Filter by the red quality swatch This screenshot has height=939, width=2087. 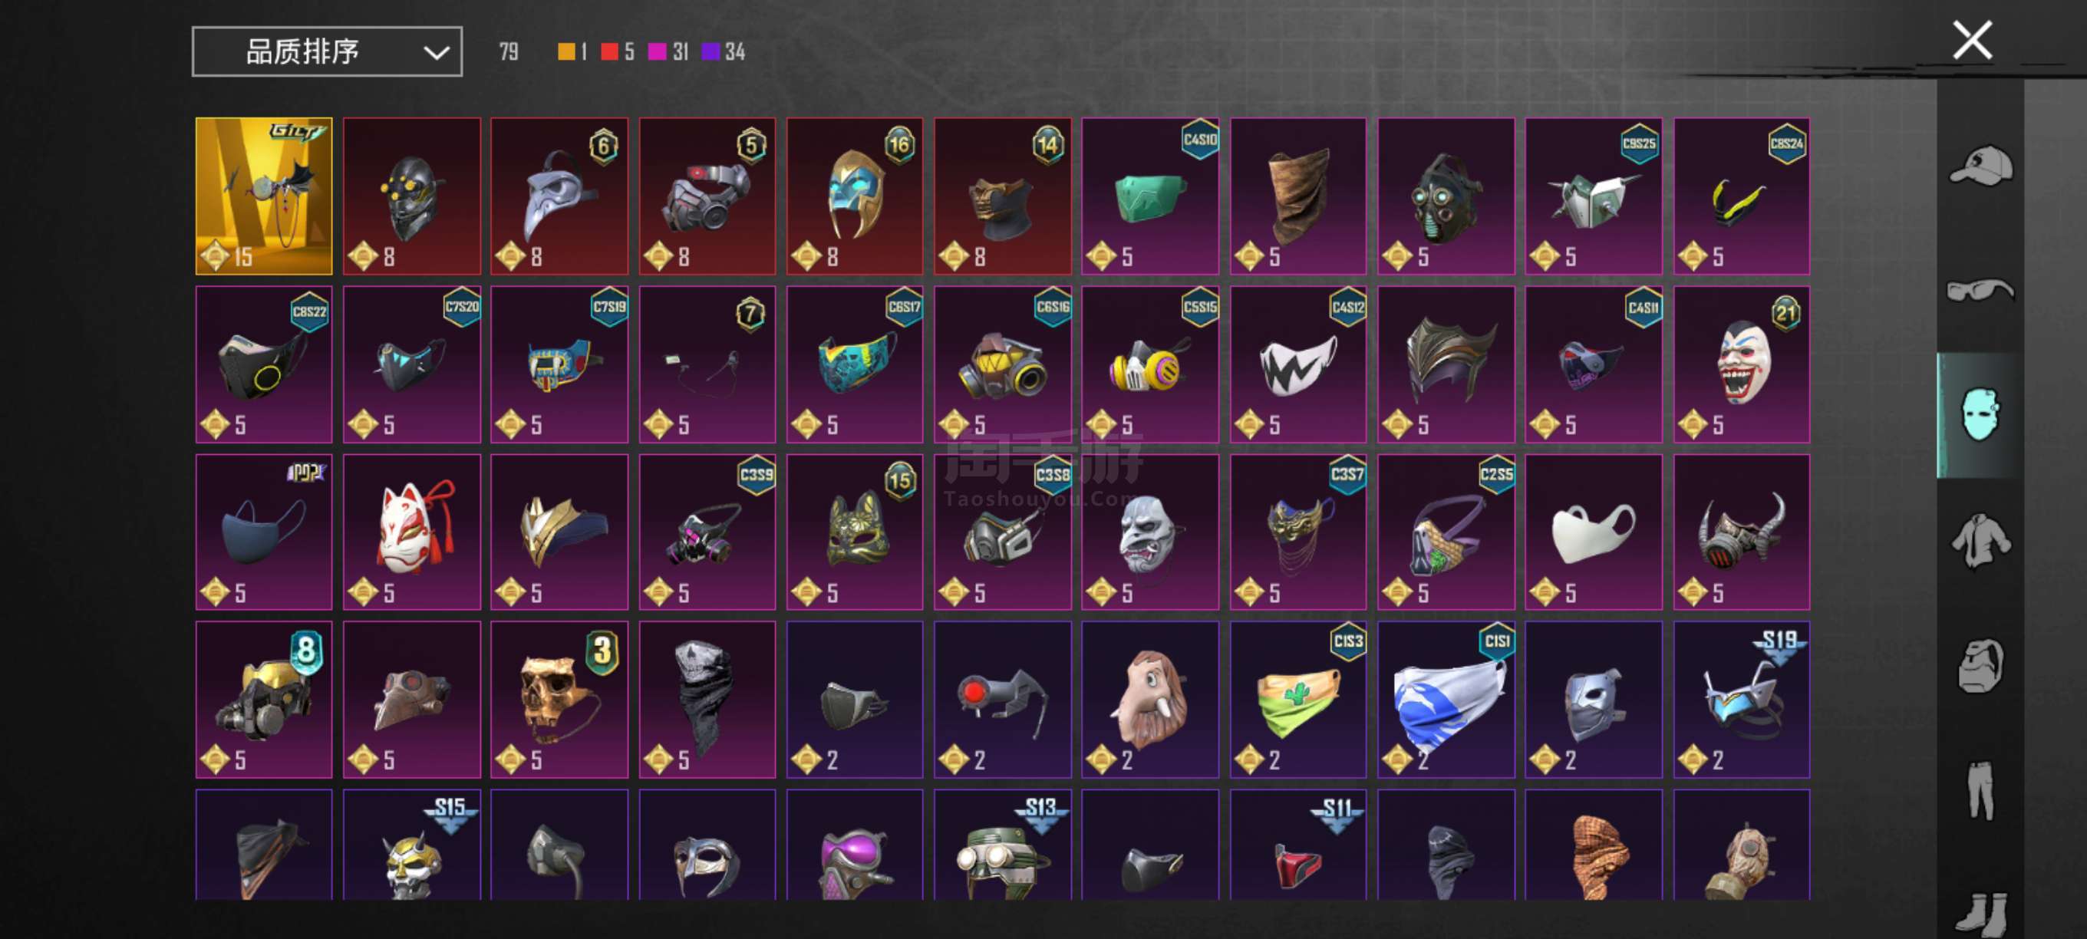(x=609, y=52)
